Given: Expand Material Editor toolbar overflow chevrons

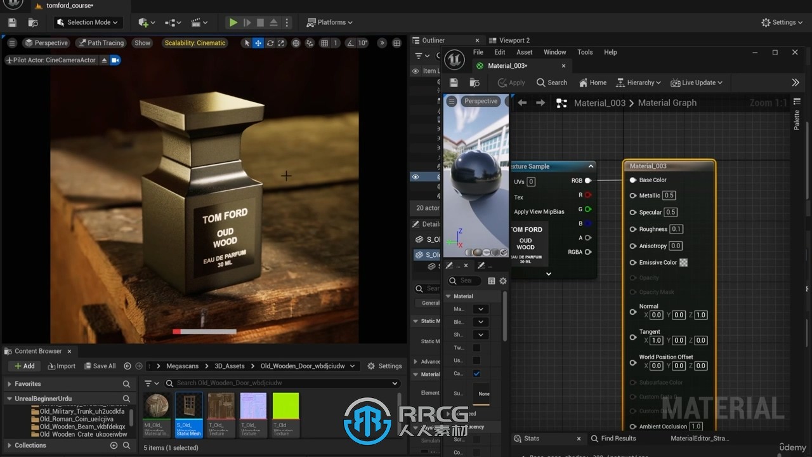Looking at the screenshot, I should 796,83.
